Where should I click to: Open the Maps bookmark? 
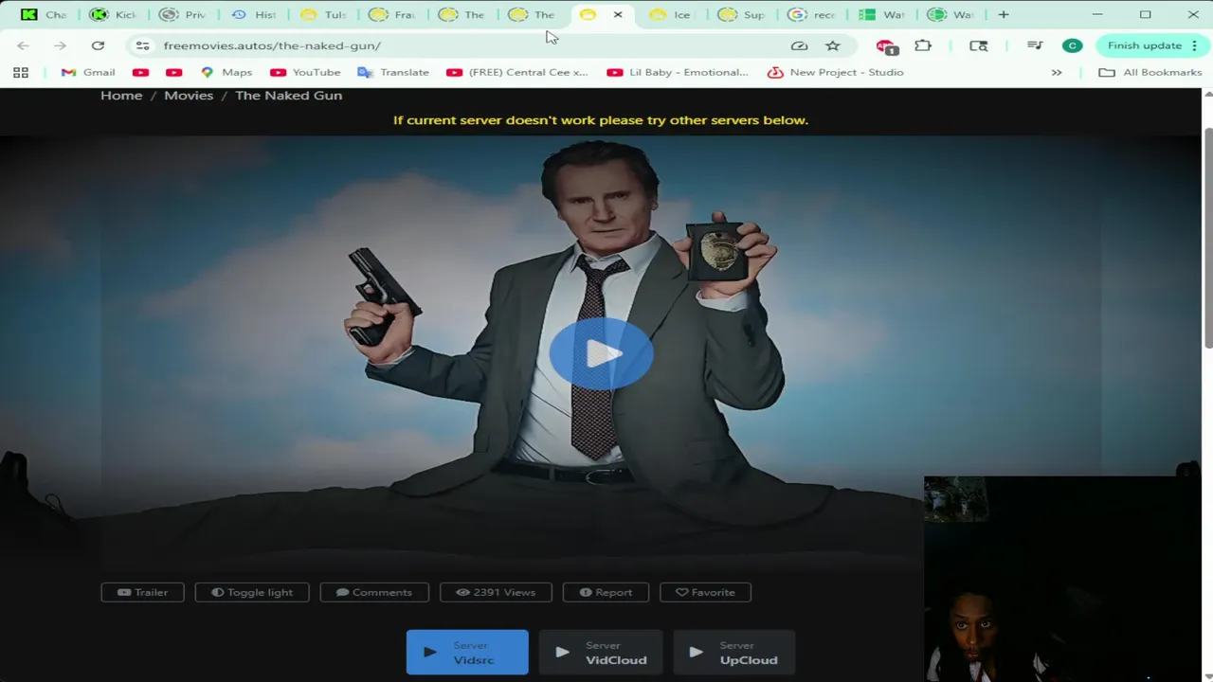click(x=226, y=72)
